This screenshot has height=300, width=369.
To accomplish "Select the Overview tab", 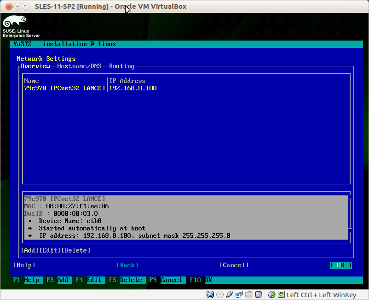I will pos(35,66).
